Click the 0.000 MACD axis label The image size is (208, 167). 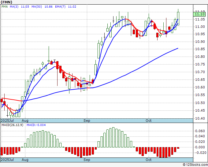coord(200,147)
